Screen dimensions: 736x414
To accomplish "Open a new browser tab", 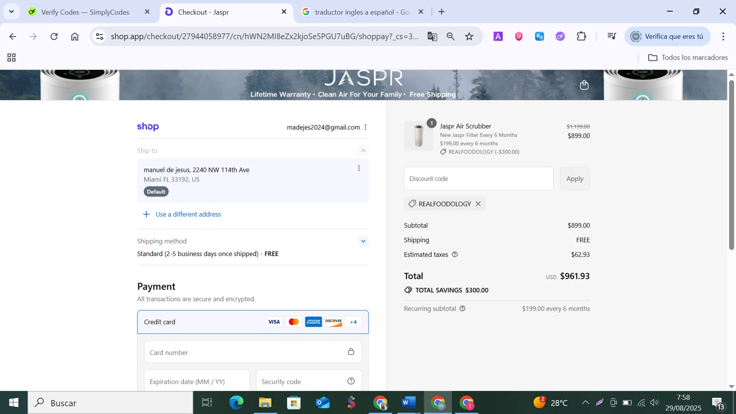I will point(442,12).
